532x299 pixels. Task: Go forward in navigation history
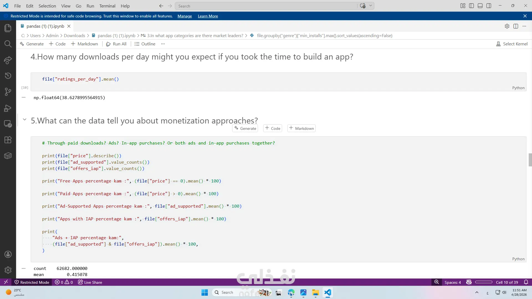(170, 6)
